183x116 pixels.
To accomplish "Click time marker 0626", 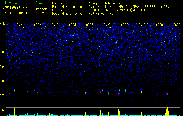I will click(107, 25).
